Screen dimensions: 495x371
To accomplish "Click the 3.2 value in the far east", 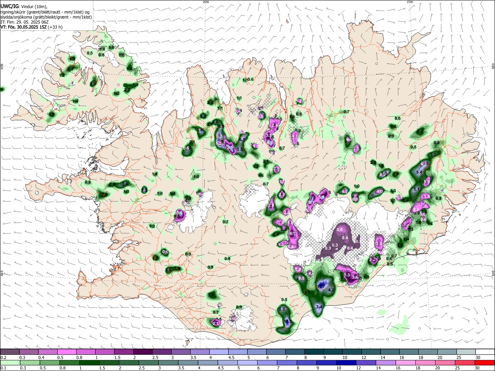I will 433,154.
